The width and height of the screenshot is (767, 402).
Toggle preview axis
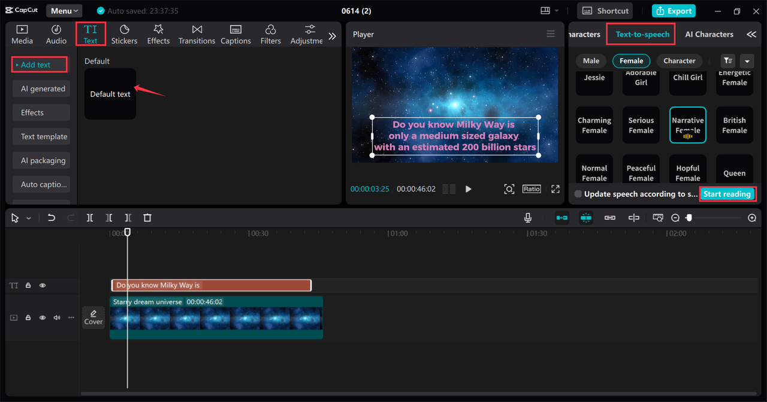point(634,218)
